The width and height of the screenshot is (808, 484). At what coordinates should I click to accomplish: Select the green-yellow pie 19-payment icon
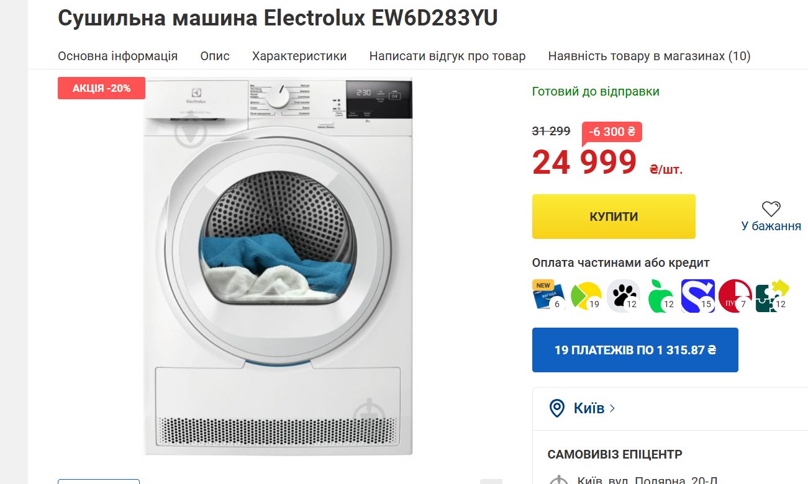point(586,296)
